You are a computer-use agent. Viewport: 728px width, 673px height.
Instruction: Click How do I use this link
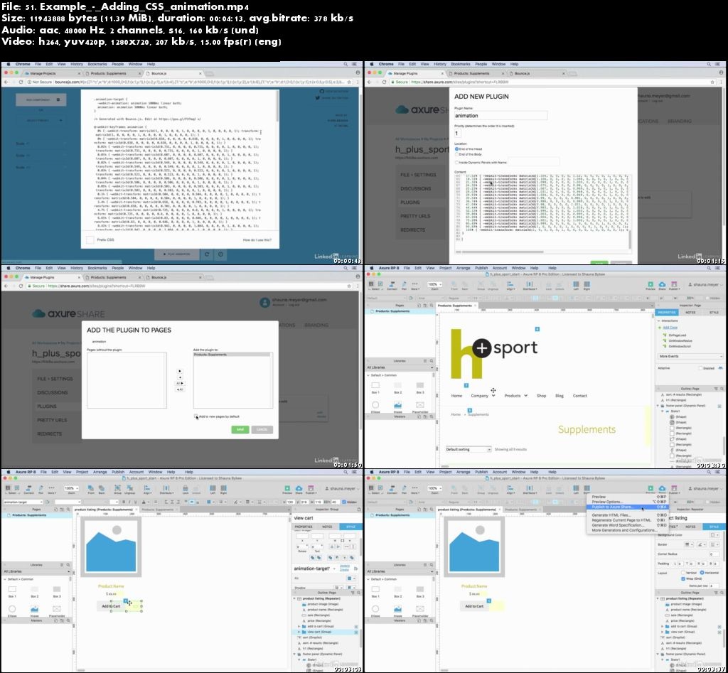point(257,240)
